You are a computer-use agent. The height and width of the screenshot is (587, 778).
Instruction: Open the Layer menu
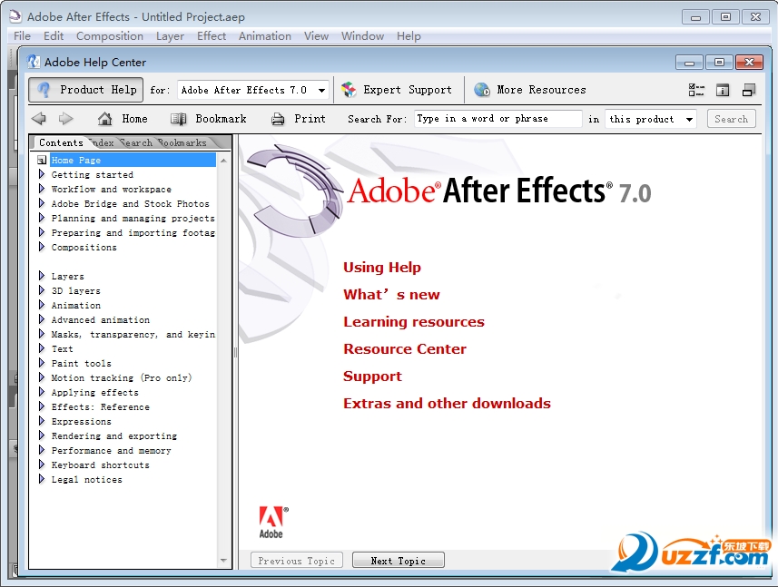click(x=170, y=36)
